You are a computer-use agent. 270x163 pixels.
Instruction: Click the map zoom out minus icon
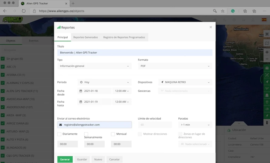click(x=267, y=60)
